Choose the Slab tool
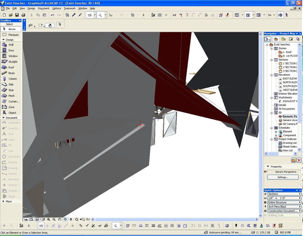The image size is (303, 236). [x=11, y=85]
